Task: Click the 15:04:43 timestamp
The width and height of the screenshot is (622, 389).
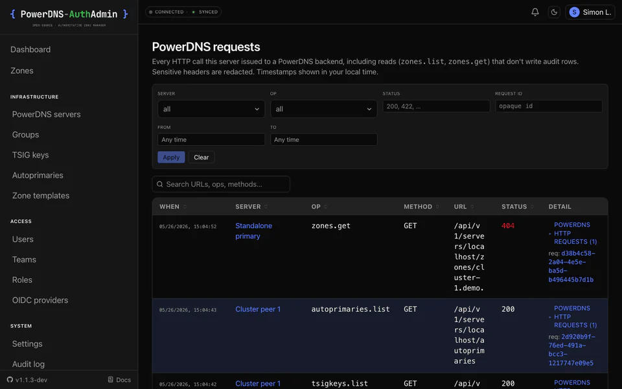Action: coord(188,310)
